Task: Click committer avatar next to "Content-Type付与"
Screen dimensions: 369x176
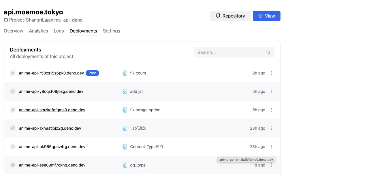Action: tap(125, 147)
